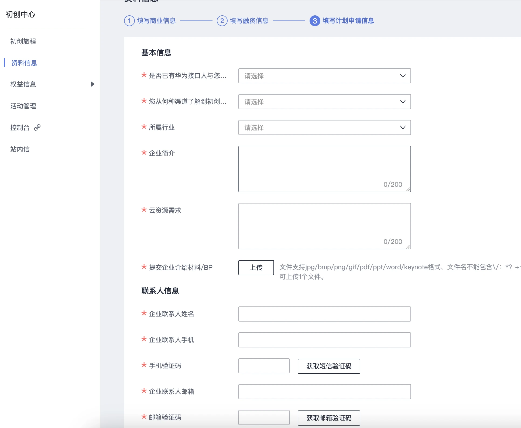Open the 所属行业 dropdown

(x=324, y=127)
